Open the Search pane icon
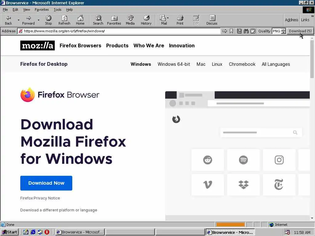This screenshot has width=315, height=236. click(x=98, y=20)
